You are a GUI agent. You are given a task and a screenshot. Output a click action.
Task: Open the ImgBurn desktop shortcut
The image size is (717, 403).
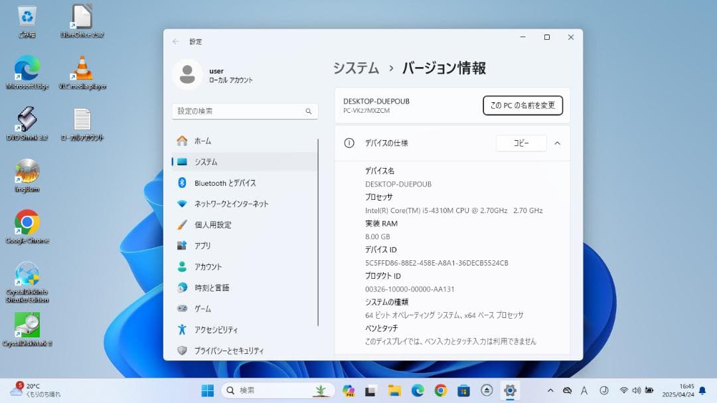coord(27,175)
